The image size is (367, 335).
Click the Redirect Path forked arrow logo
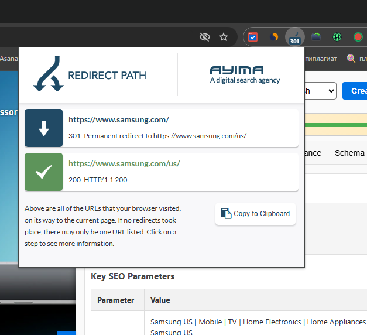[48, 74]
